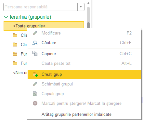
Task: Click the pencil icon beside Modificare
Action: click(35, 33)
